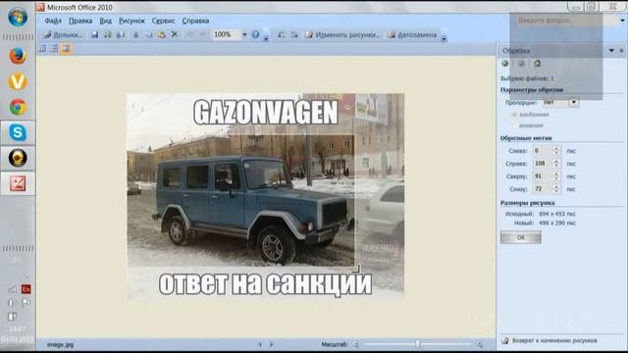The height and width of the screenshot is (353, 628).
Task: Click the zoom out magnifier icon
Action: point(355,344)
